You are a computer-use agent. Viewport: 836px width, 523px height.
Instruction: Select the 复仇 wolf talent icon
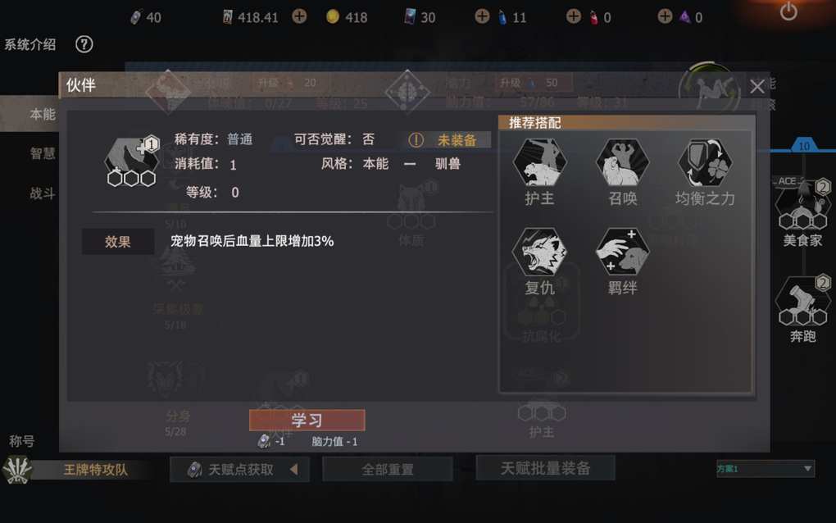point(539,252)
